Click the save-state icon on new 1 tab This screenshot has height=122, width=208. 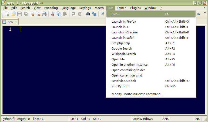click(4, 22)
